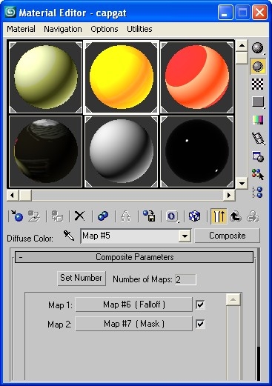Click the 3ds Max title bar icon
The image size is (272, 386).
[10, 12]
